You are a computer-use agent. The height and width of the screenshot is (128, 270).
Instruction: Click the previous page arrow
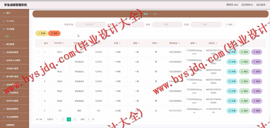63,120
